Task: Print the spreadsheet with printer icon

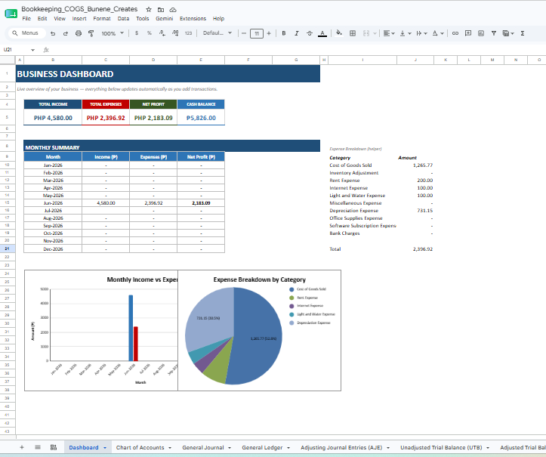Action: [79, 33]
